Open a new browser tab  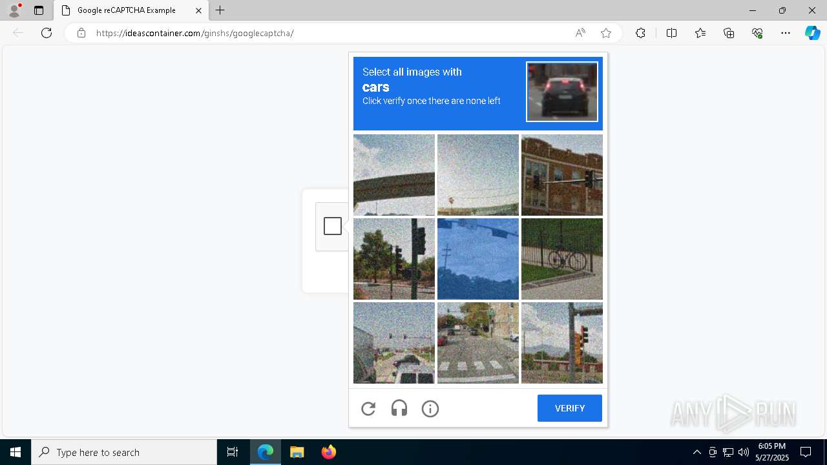220,10
